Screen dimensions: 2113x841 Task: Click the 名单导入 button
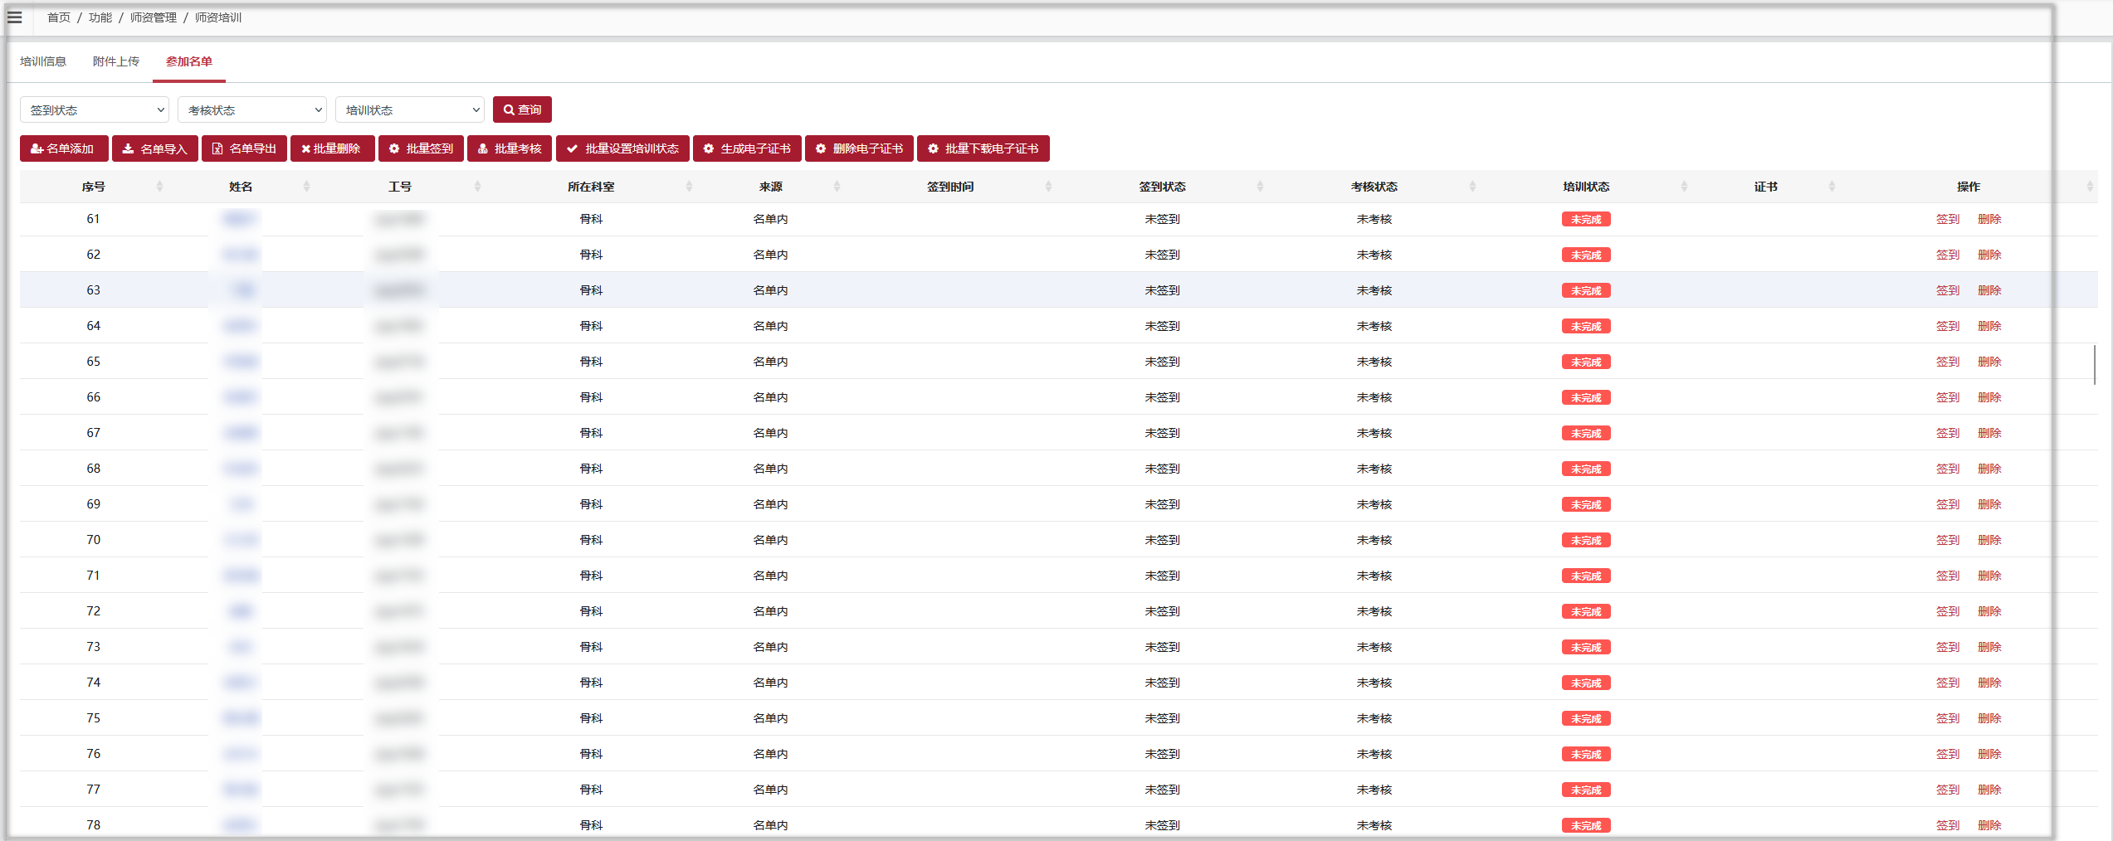tap(155, 148)
